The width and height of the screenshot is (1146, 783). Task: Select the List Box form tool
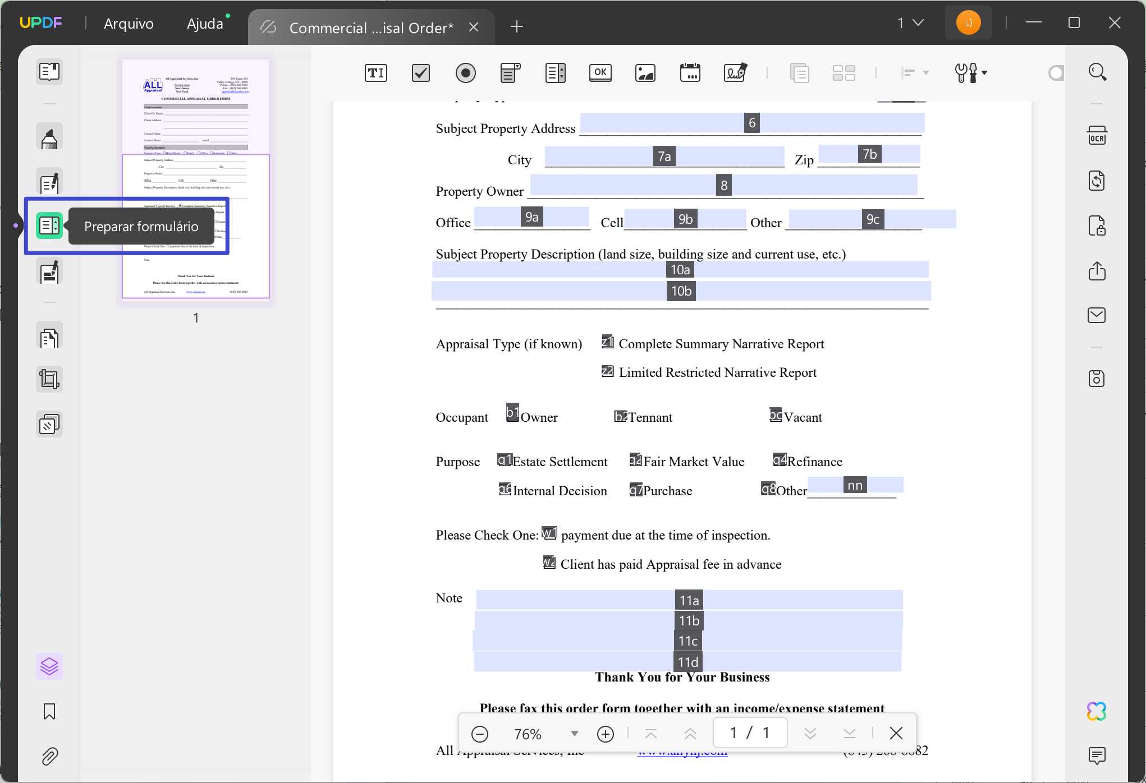(x=555, y=73)
